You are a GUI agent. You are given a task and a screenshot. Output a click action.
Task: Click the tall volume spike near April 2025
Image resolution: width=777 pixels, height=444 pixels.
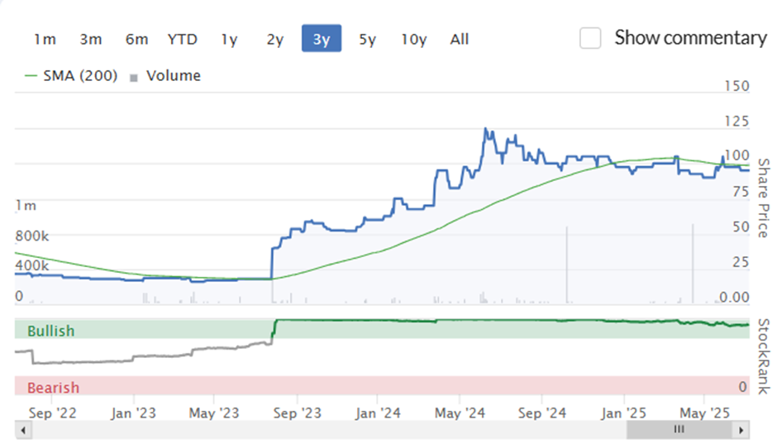693,263
